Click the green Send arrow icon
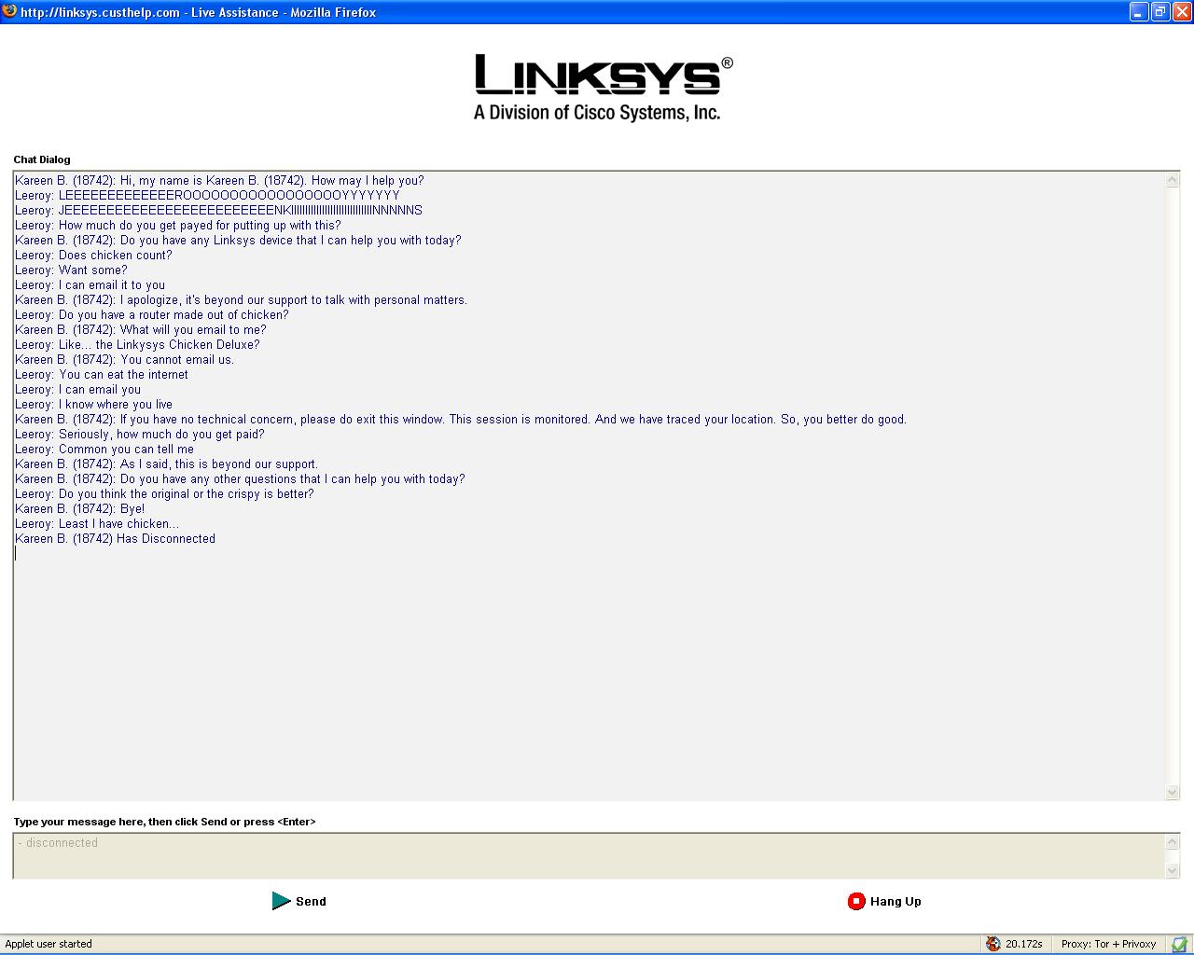Viewport: 1194px width, 955px height. [281, 901]
